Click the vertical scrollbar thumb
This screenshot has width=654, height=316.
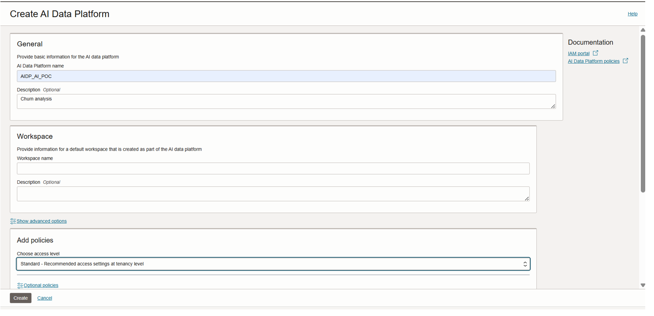[643, 114]
